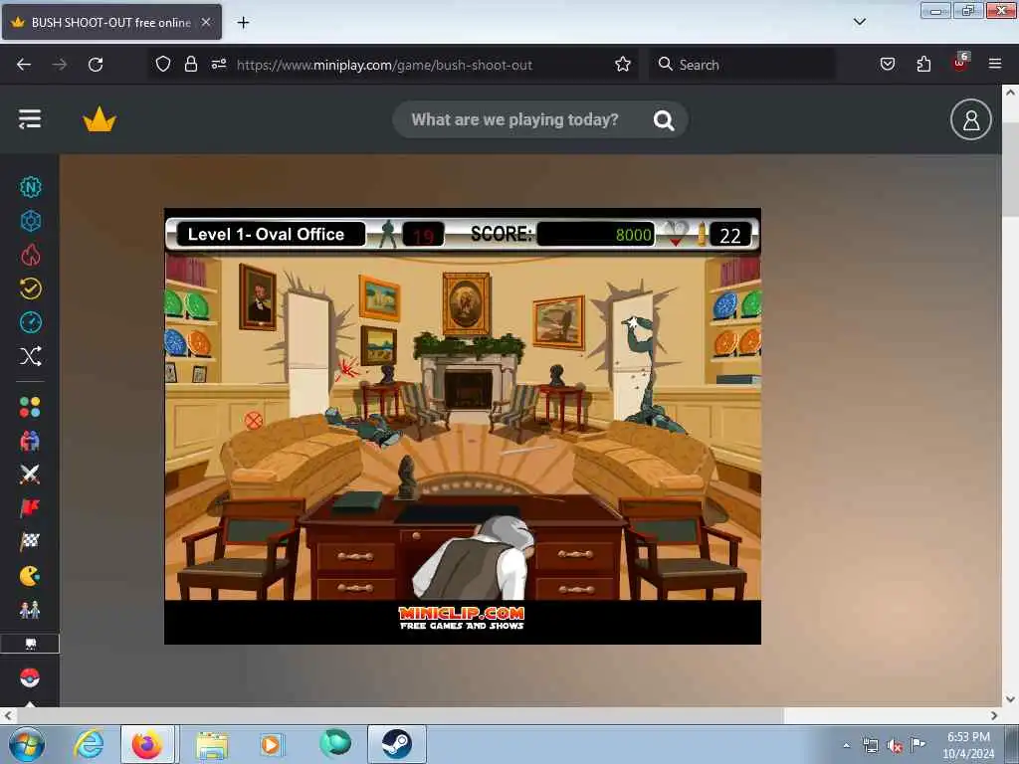Open Steam from the taskbar
The image size is (1019, 764).
coord(396,744)
